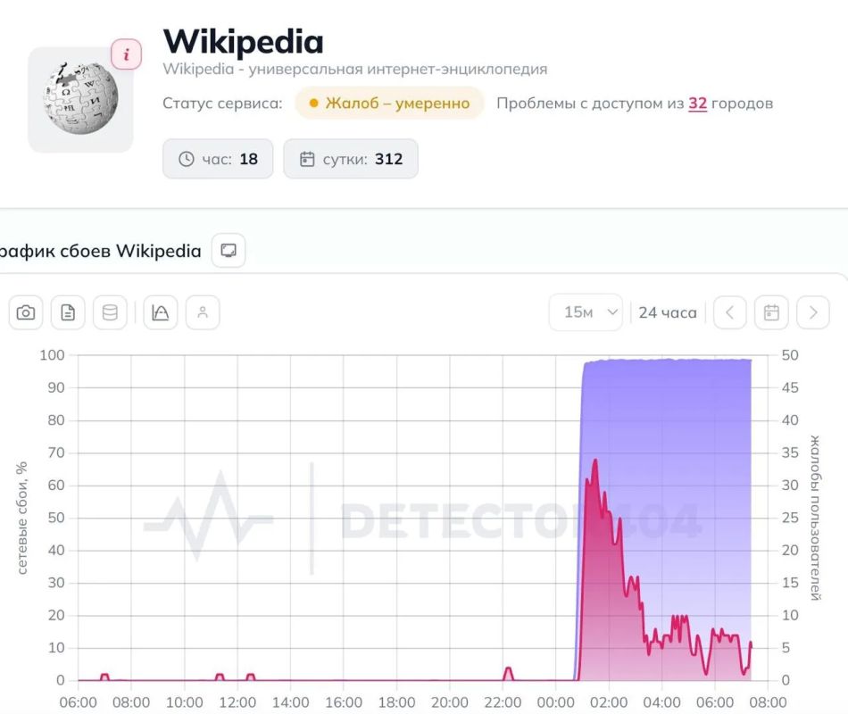Go to previous period with left arrow

[729, 312]
